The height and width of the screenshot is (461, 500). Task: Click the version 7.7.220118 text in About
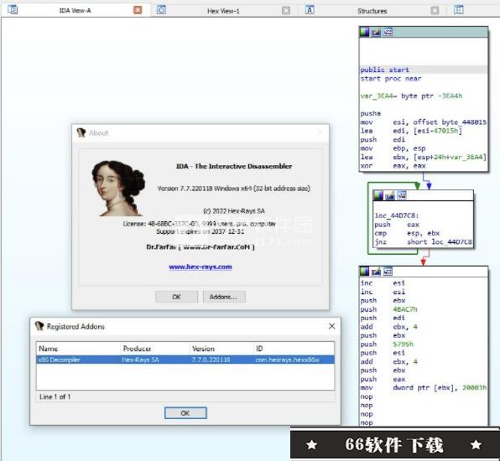234,189
